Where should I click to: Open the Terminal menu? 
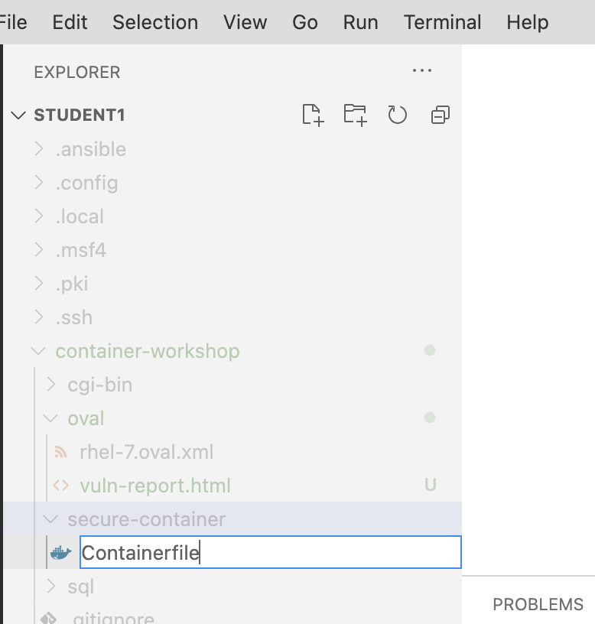click(x=442, y=22)
